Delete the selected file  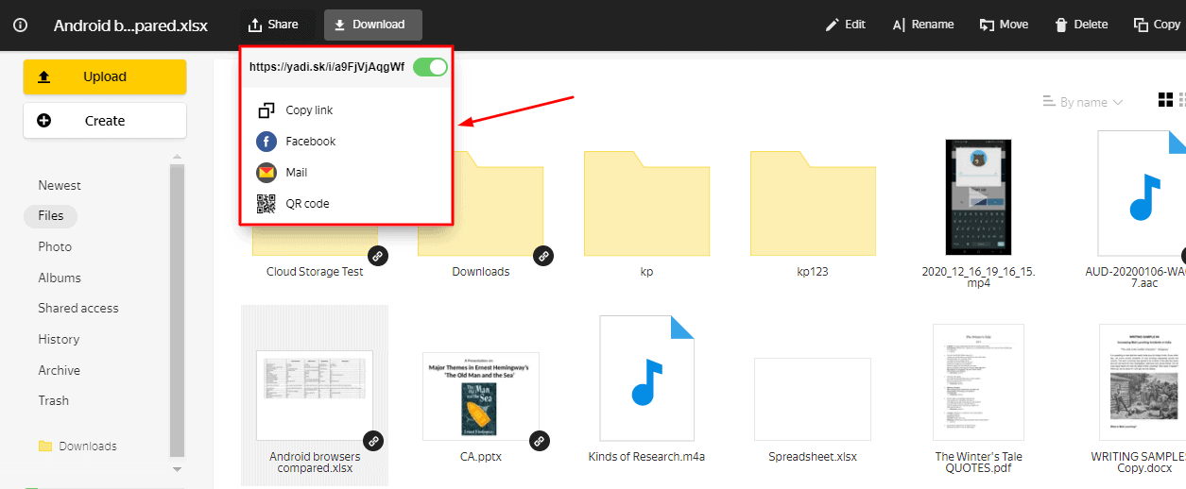coord(1081,25)
